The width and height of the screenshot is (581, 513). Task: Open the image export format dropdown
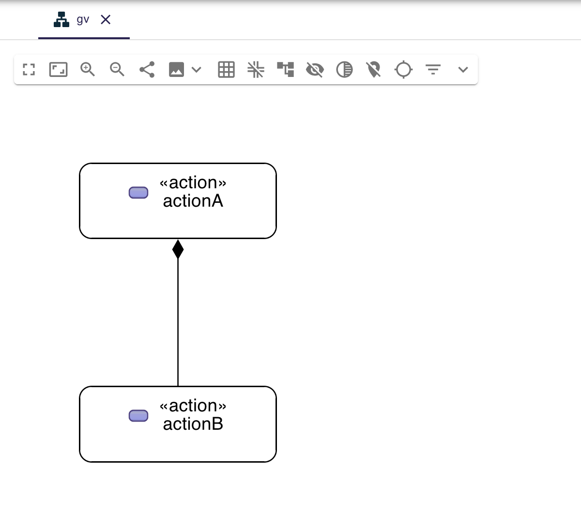click(x=197, y=70)
